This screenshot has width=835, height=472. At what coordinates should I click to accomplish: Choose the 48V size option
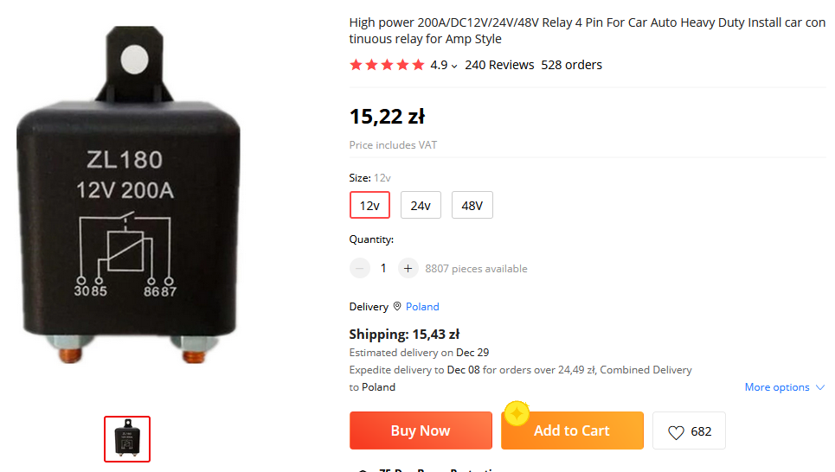pos(472,206)
